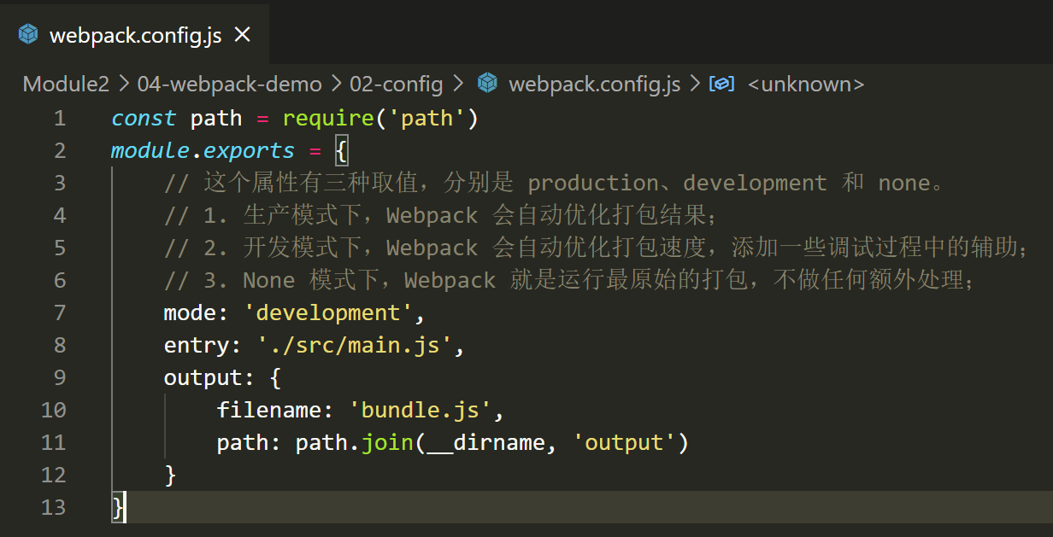
Task: Click the './src/main.js' string
Action: coord(355,345)
